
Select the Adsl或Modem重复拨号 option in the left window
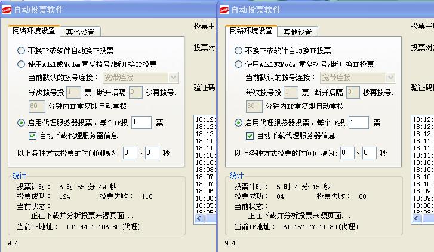[x=21, y=64]
